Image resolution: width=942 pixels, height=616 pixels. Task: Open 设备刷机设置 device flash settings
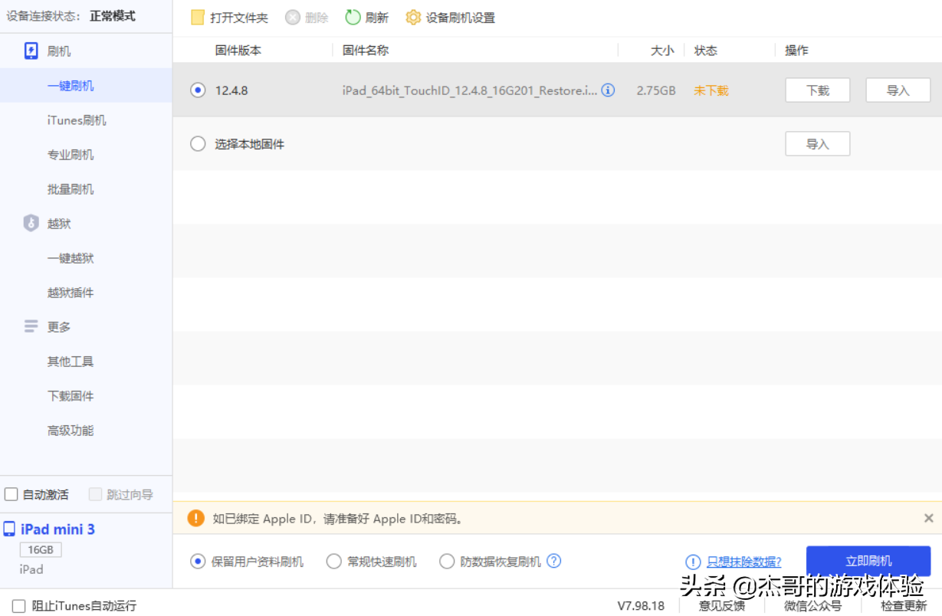tap(450, 17)
